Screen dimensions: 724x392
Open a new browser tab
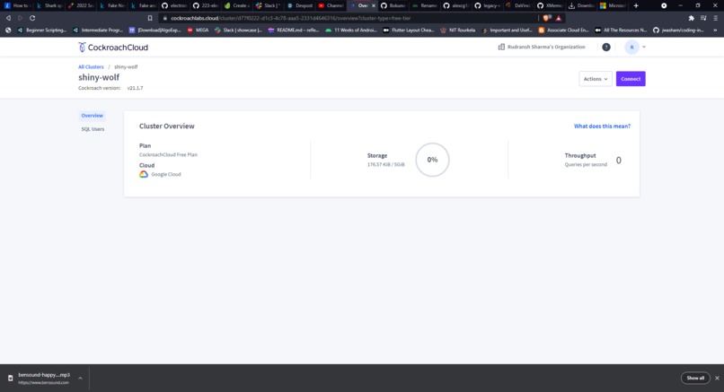636,5
